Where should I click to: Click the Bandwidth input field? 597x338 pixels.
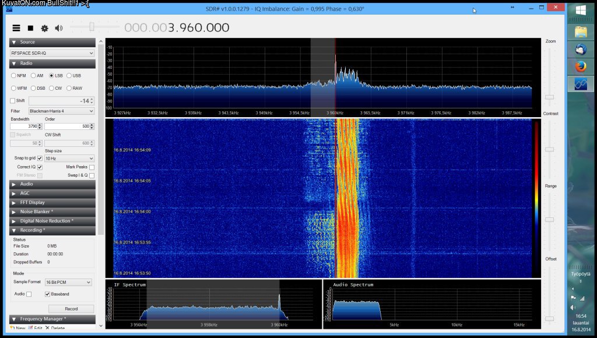click(x=24, y=126)
